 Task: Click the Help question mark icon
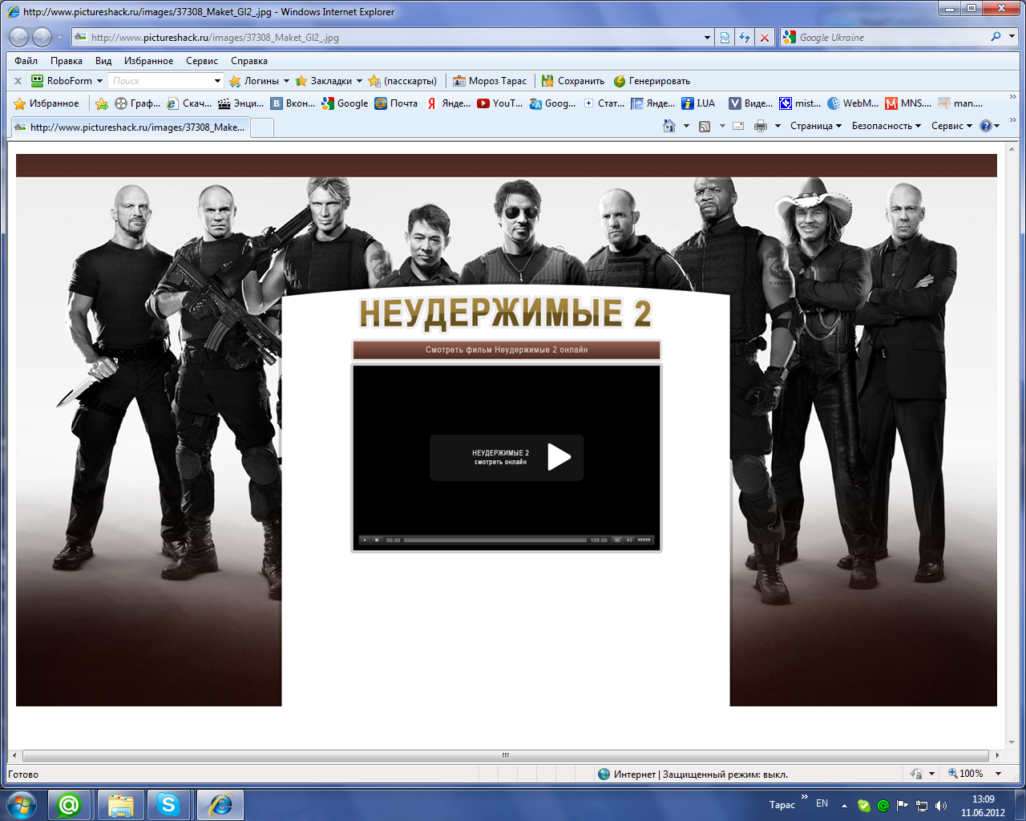[986, 126]
